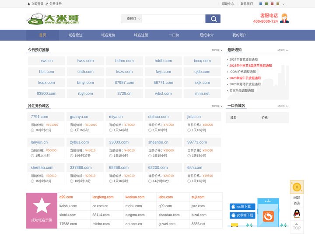The height and width of the screenshot is (236, 315).
Task: Click MORE beside 抢注竞价域名
Action: tap(217, 106)
